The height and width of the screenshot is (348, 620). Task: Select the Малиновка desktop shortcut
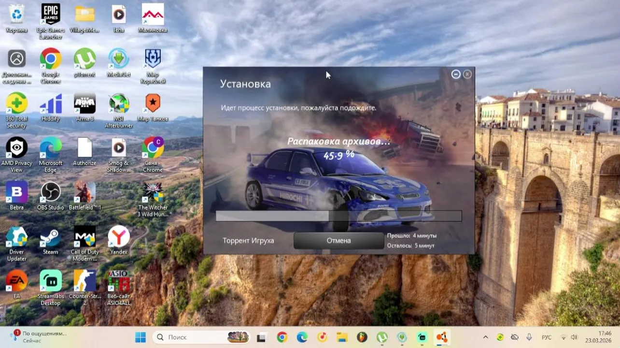(153, 18)
